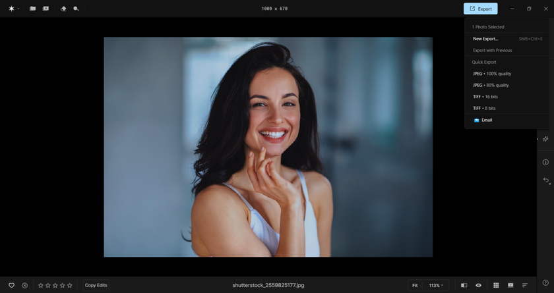Rate the photo four stars

[x=63, y=285]
